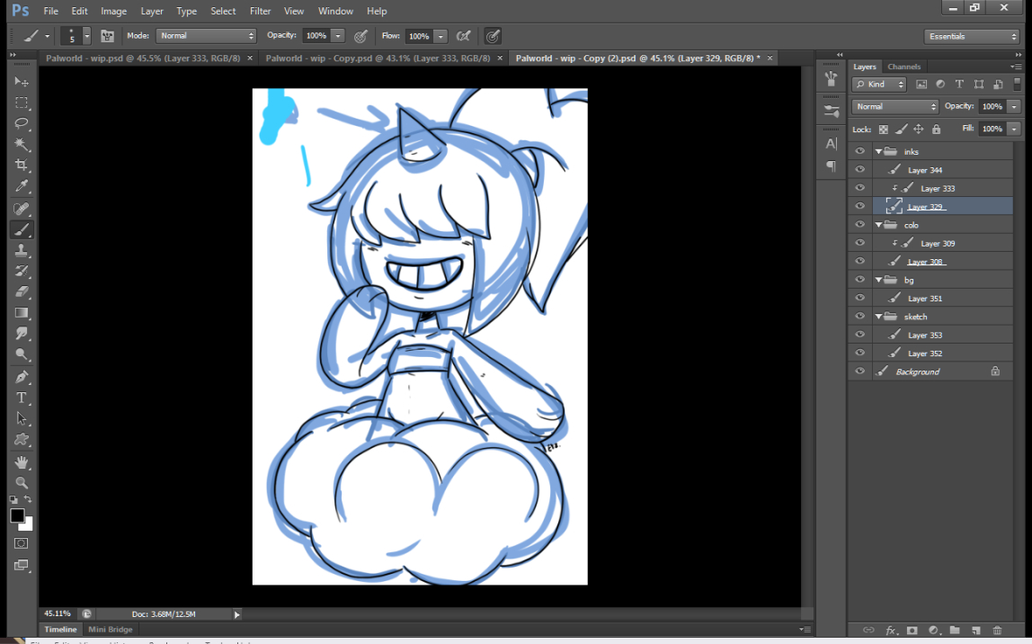Select the Horizontal Type tool
This screenshot has width=1032, height=644.
coord(22,398)
